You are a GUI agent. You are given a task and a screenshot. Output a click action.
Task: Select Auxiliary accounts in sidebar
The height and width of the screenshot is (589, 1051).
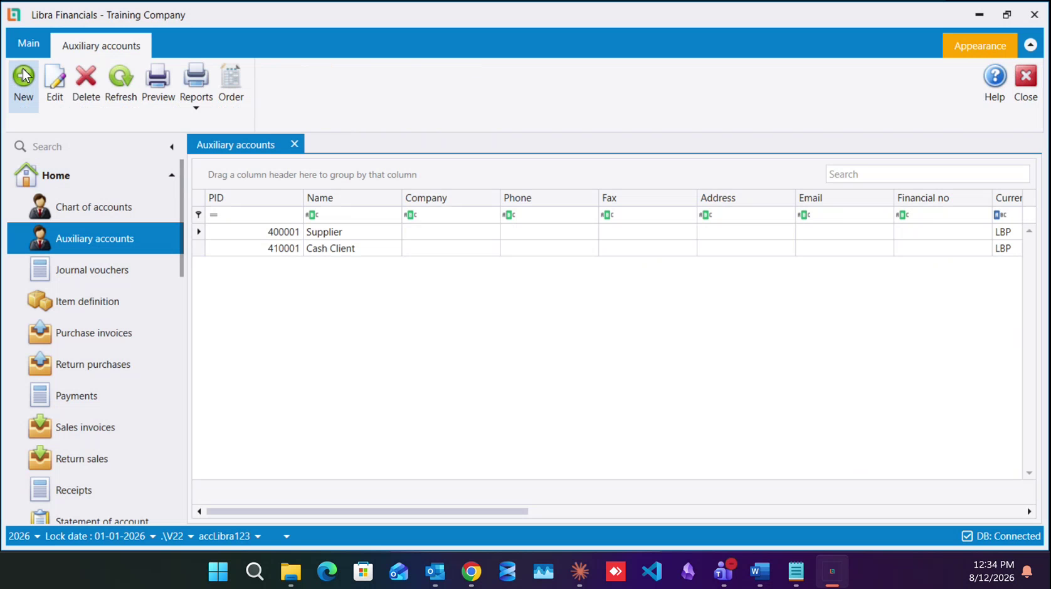coord(95,238)
